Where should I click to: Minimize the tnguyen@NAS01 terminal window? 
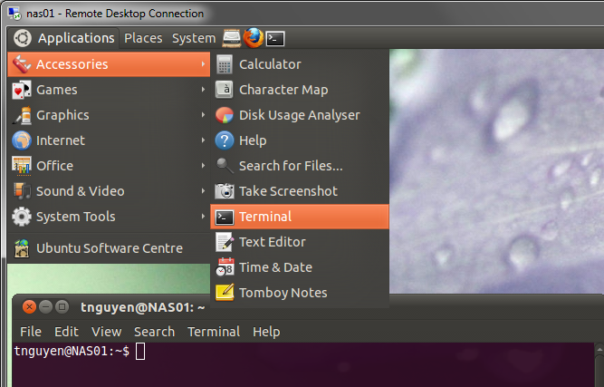(45, 307)
